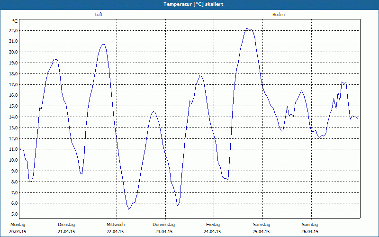This screenshot has width=379, height=237.
Task: Click the 'Montag' day label
Action: click(x=18, y=225)
